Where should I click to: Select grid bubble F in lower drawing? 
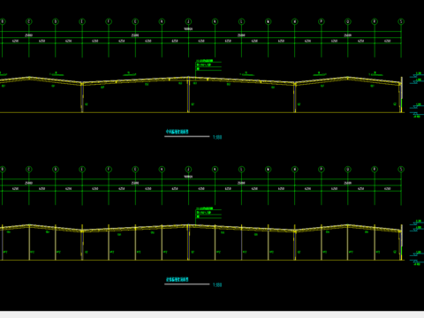(109, 170)
